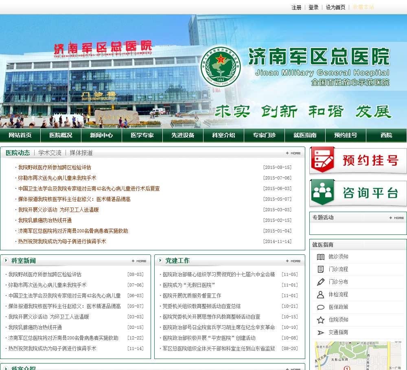
Task: Click the arrow icon next to 科室新闻 heading
Action: pos(6,260)
